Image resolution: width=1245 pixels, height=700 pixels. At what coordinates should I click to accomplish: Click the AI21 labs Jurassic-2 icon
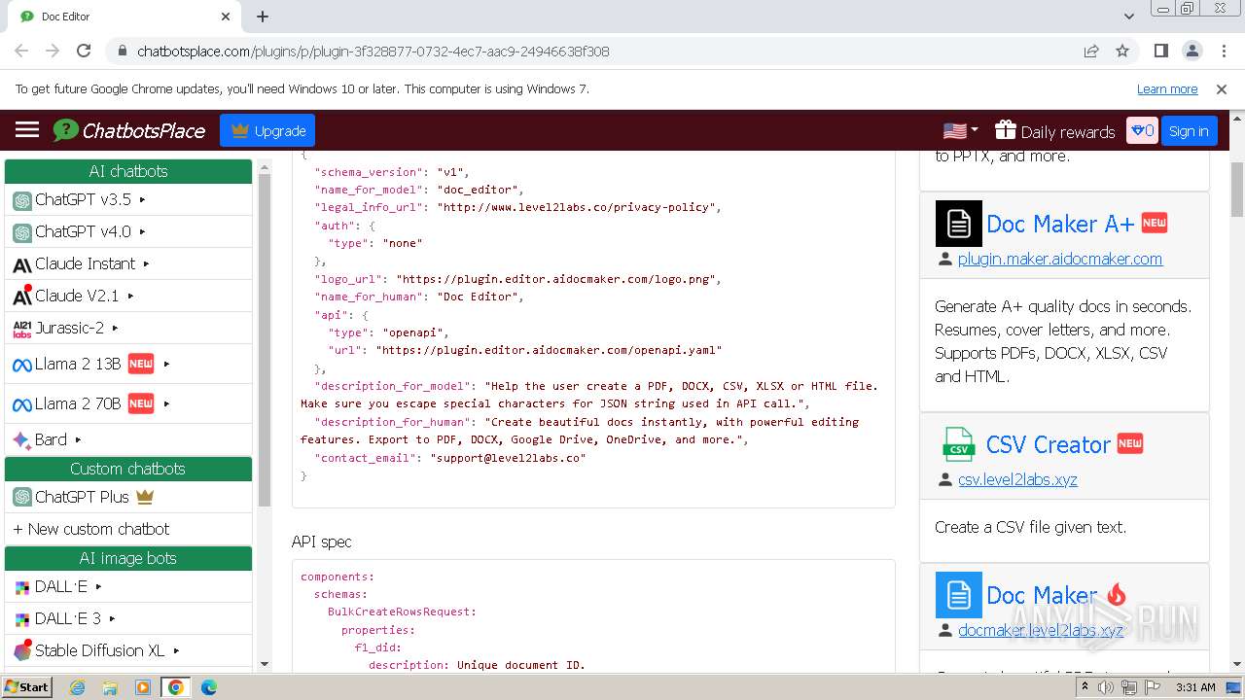click(x=22, y=329)
